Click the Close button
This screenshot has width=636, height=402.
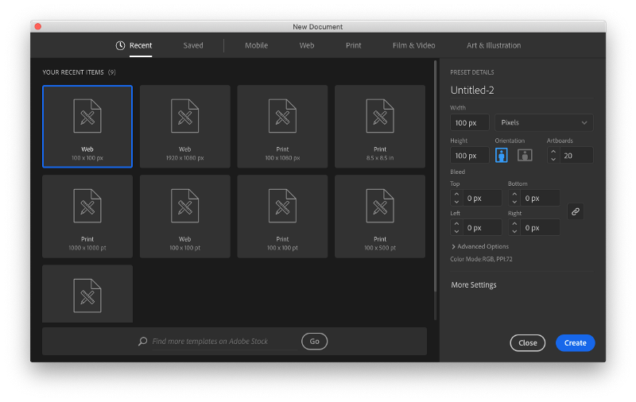(x=527, y=343)
